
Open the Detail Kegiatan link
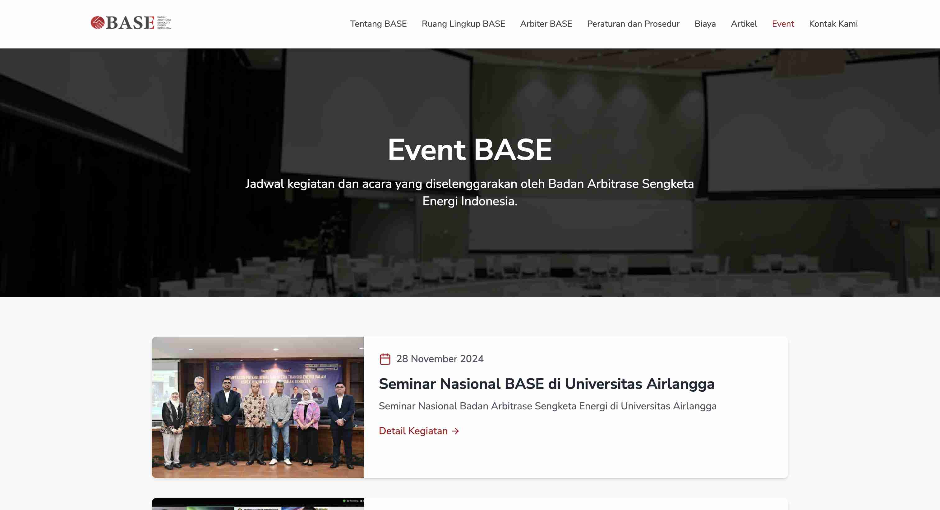pos(413,431)
